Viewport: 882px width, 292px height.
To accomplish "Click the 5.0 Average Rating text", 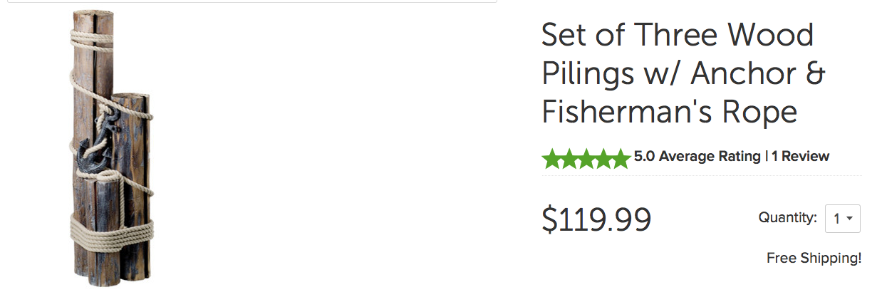I will coord(697,156).
